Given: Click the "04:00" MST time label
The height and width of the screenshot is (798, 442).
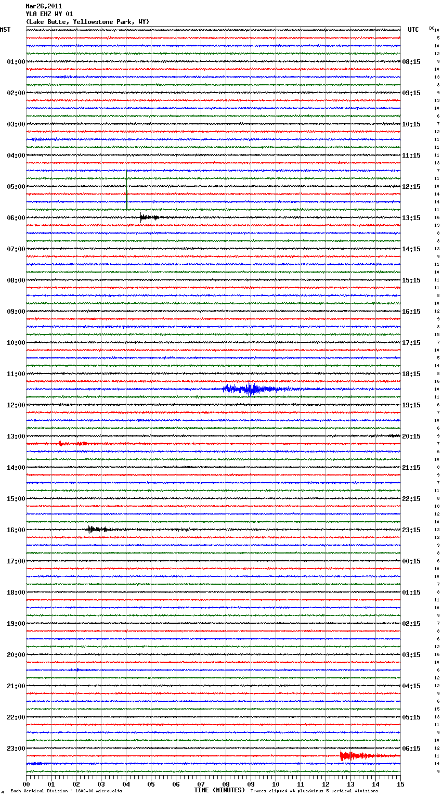Looking at the screenshot, I should click(x=16, y=156).
